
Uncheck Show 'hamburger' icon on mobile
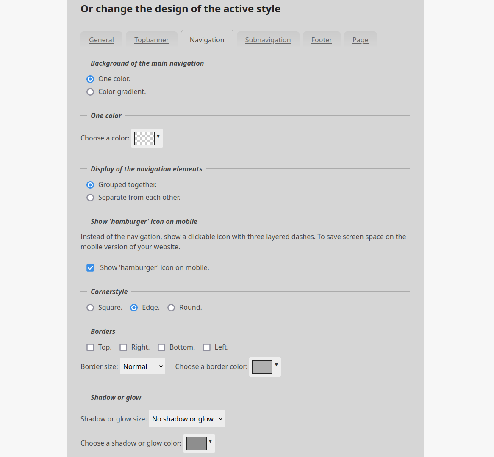click(x=90, y=268)
